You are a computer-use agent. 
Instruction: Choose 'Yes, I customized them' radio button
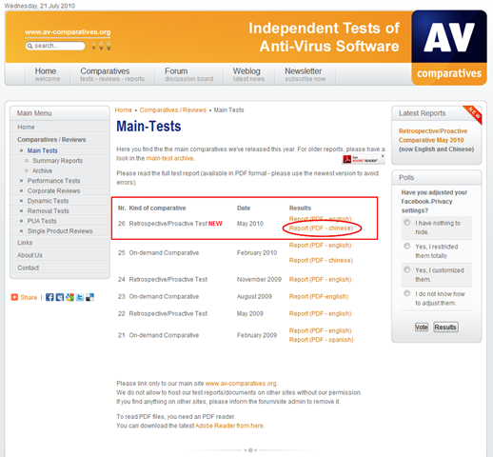click(407, 269)
